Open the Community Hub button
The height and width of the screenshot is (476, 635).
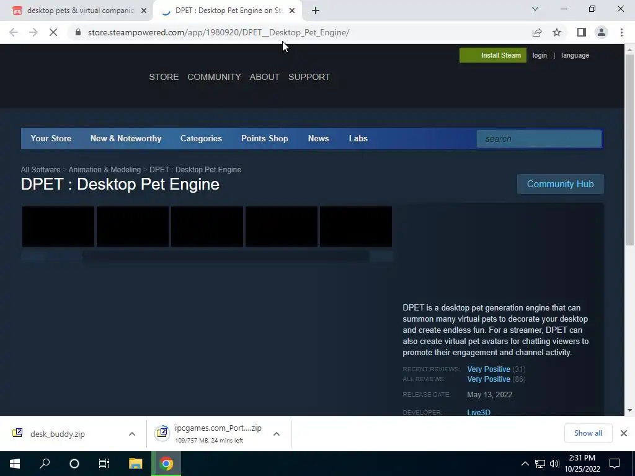pos(561,184)
